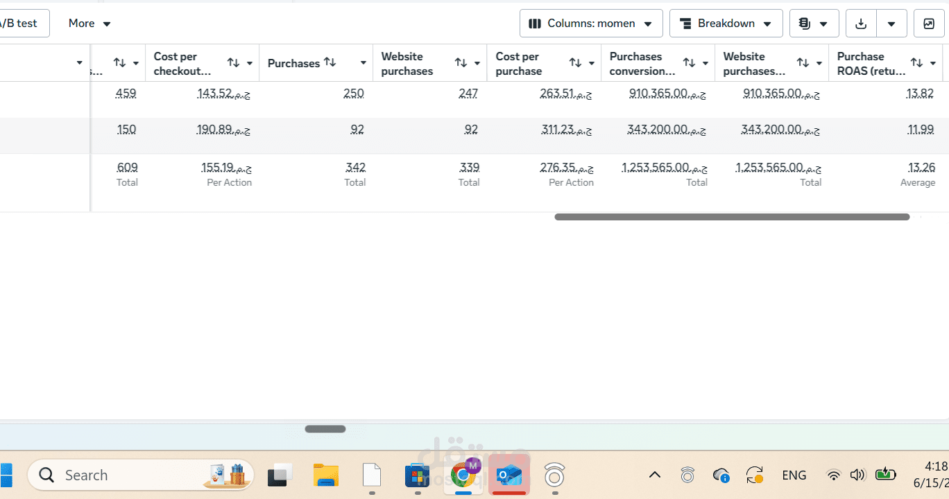
Task: Click the 13.26 average ROAS value
Action: tap(922, 168)
